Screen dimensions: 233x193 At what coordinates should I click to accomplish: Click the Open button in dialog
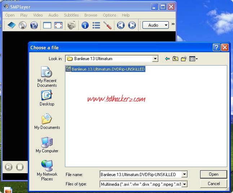[x=214, y=174]
